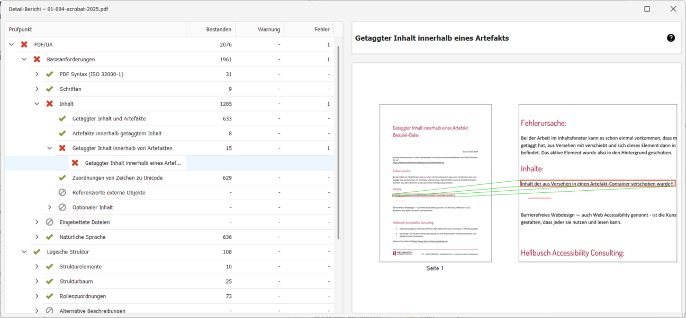Screen dimensions: 686x318
Task: Collapse the Logische Struktur section
Action: point(24,252)
